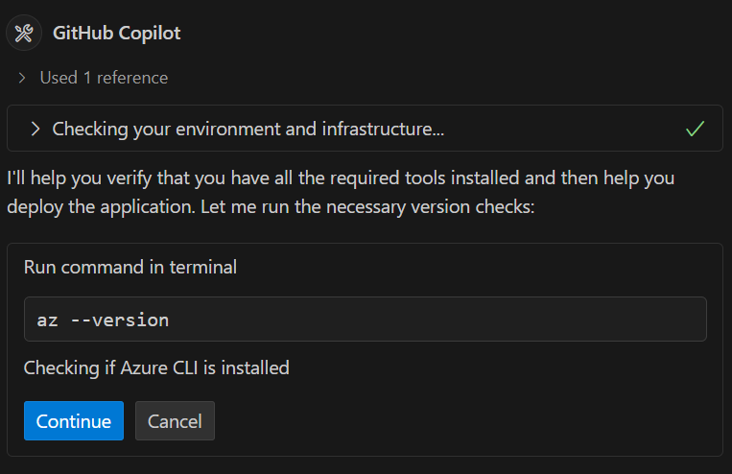
Task: Click the word 'terminal' in the command panel heading
Action: 205,267
